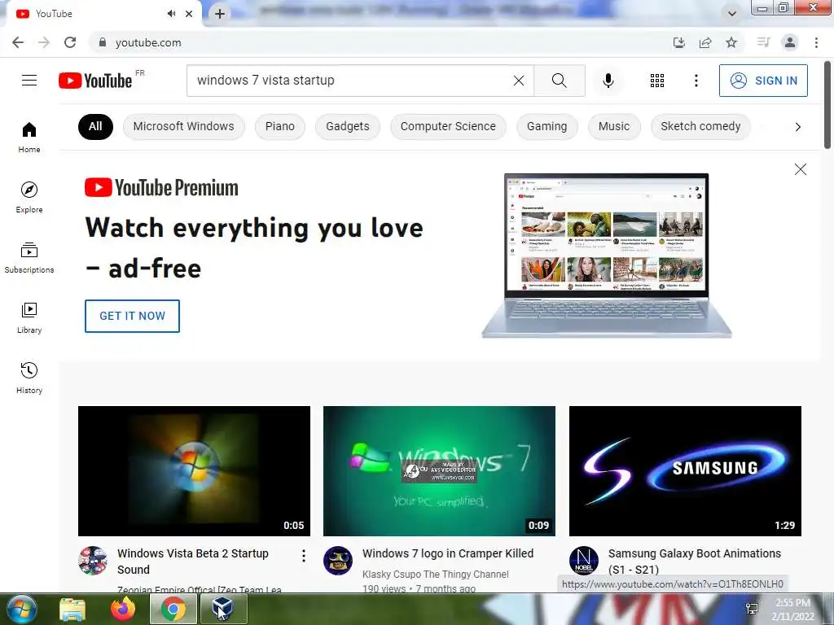Open Chrome profile avatar
The image size is (834, 625).
tap(790, 42)
